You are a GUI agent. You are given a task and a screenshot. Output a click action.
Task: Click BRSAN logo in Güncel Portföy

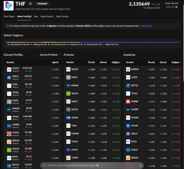coord(9,142)
